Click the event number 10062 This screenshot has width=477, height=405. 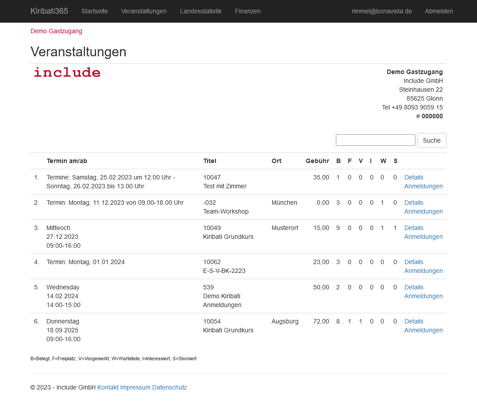tap(212, 262)
